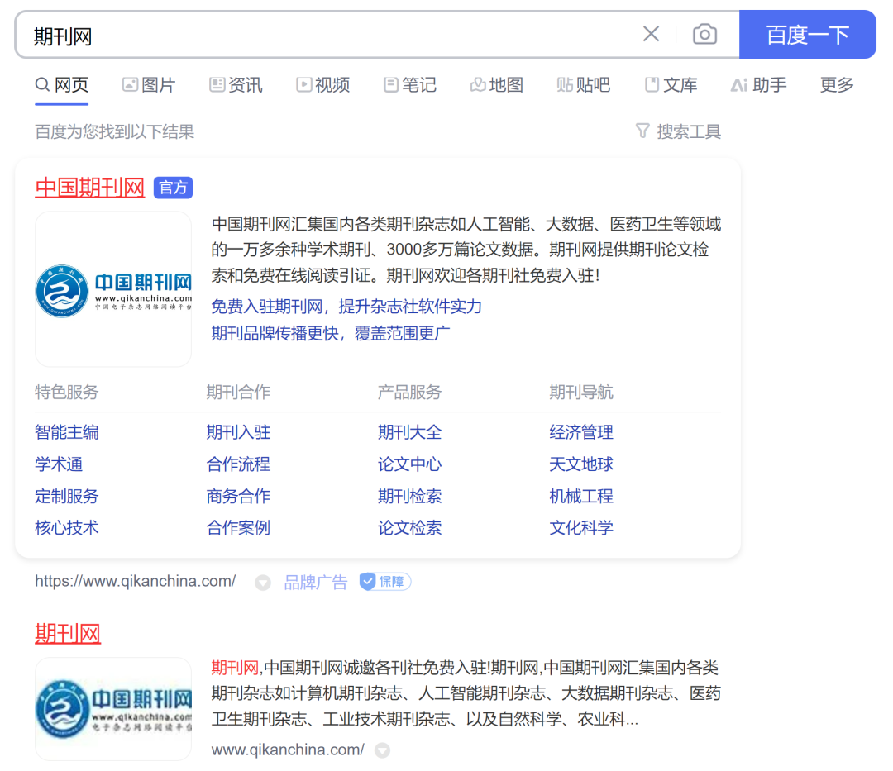This screenshot has height=771, width=893.
Task: Switch to the 资讯 tab
Action: (x=236, y=85)
